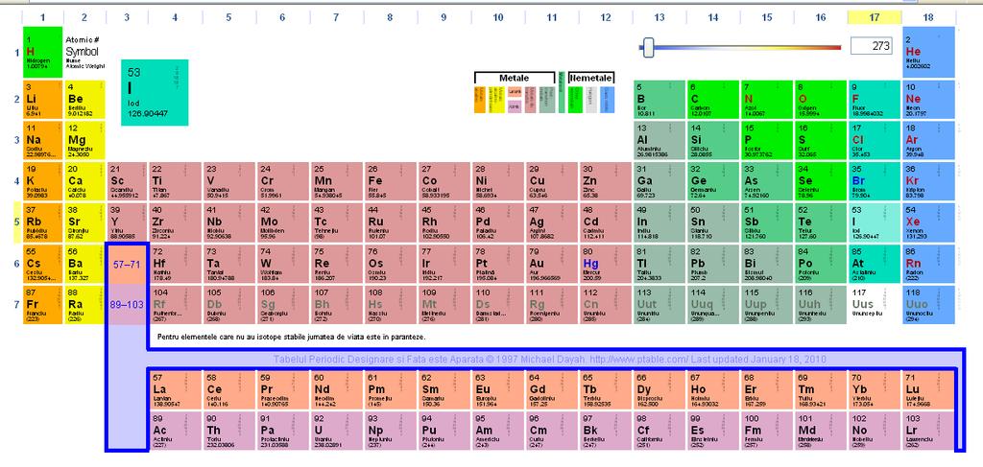Click the Fluor (F) element cell

875,100
